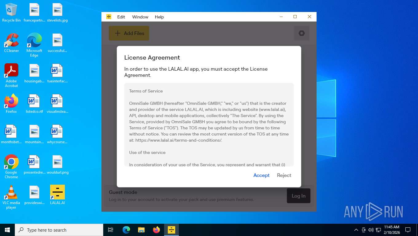This screenshot has width=418, height=236.
Task: Select the housingab... image file
Action: pos(34,73)
